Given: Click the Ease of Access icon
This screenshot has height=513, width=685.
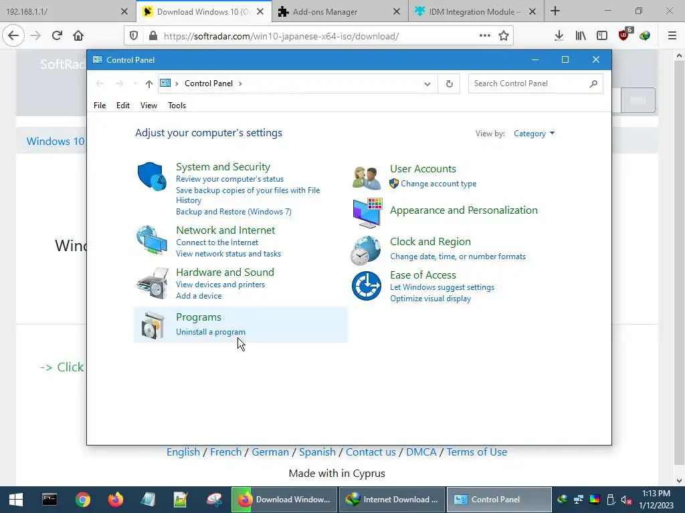Looking at the screenshot, I should tap(367, 286).
